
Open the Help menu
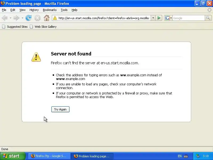click(x=75, y=10)
